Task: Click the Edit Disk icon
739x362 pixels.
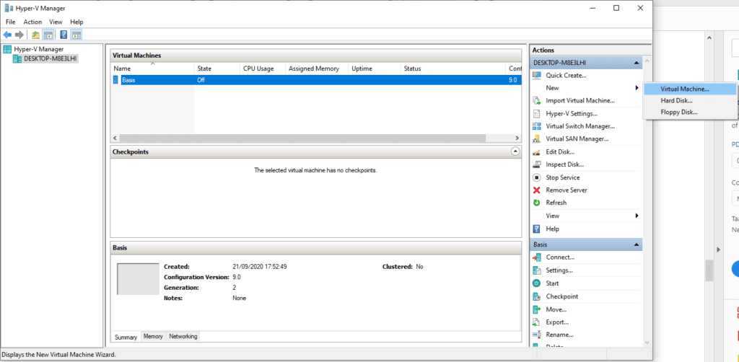Action: click(x=536, y=151)
